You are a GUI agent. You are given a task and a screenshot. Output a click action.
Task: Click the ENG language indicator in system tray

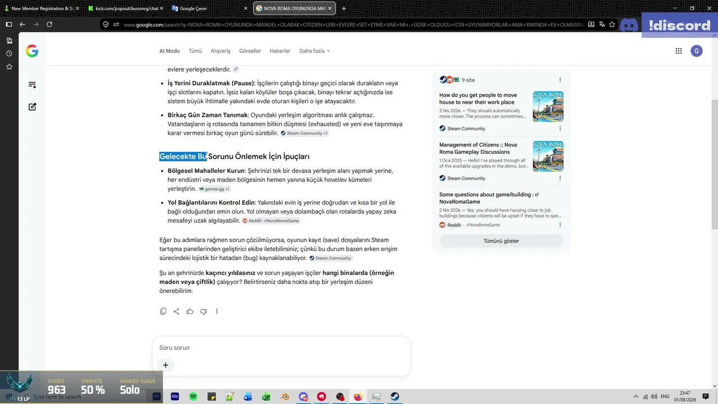pos(665,397)
